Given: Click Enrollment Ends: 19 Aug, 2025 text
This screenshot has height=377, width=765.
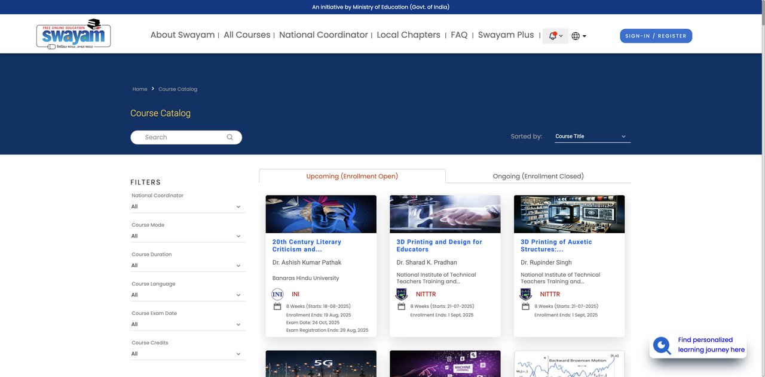Looking at the screenshot, I should (x=319, y=314).
